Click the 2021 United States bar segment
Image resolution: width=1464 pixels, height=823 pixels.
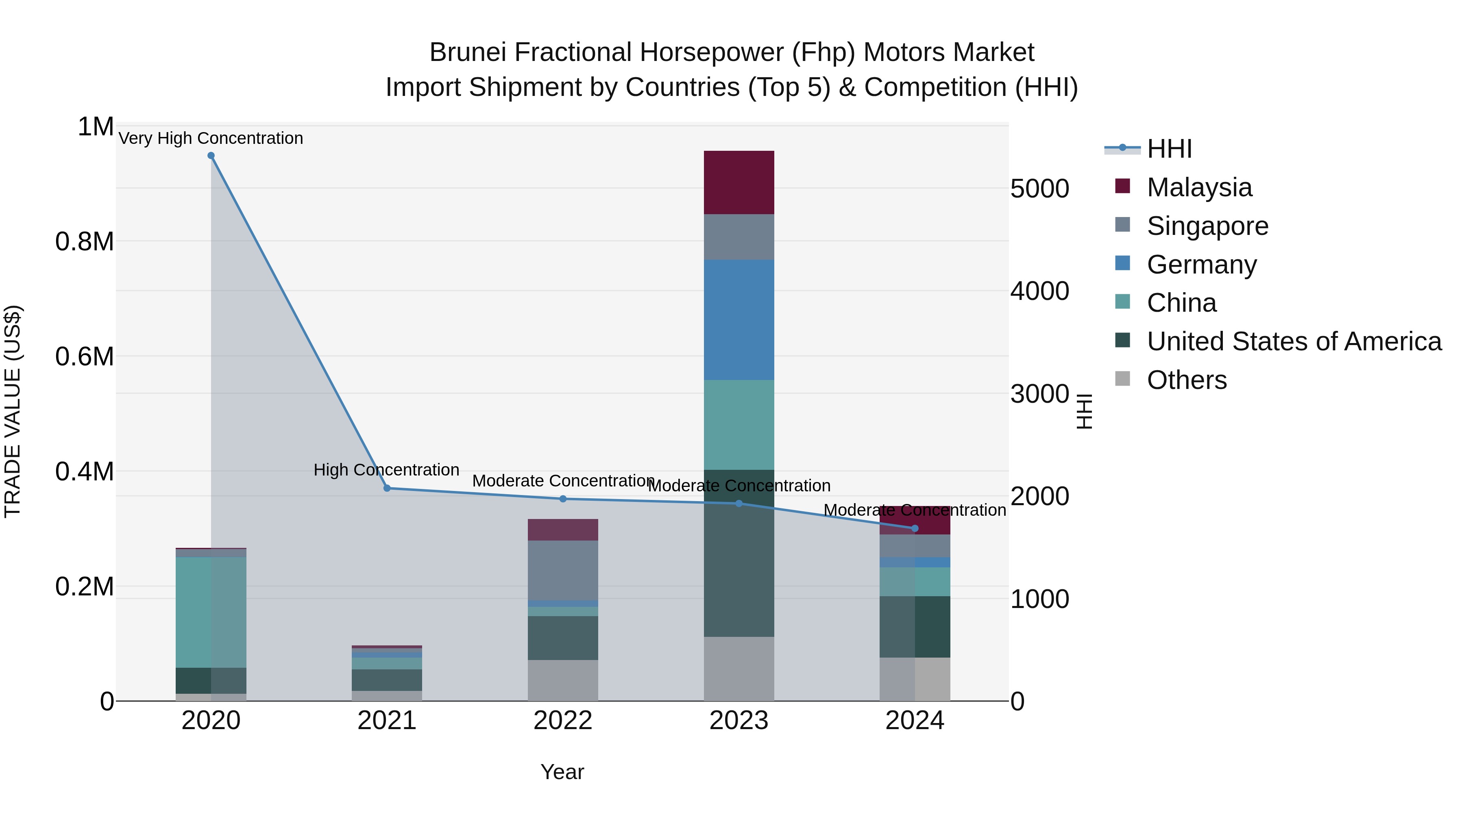[x=387, y=680]
